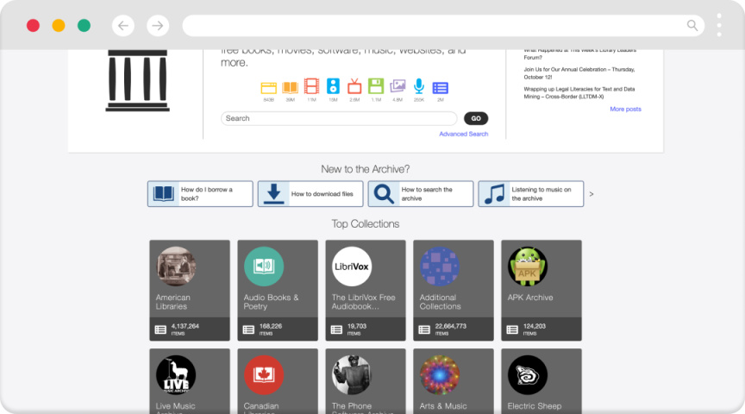
Task: Open the Live Music Archive logo
Action: (176, 375)
